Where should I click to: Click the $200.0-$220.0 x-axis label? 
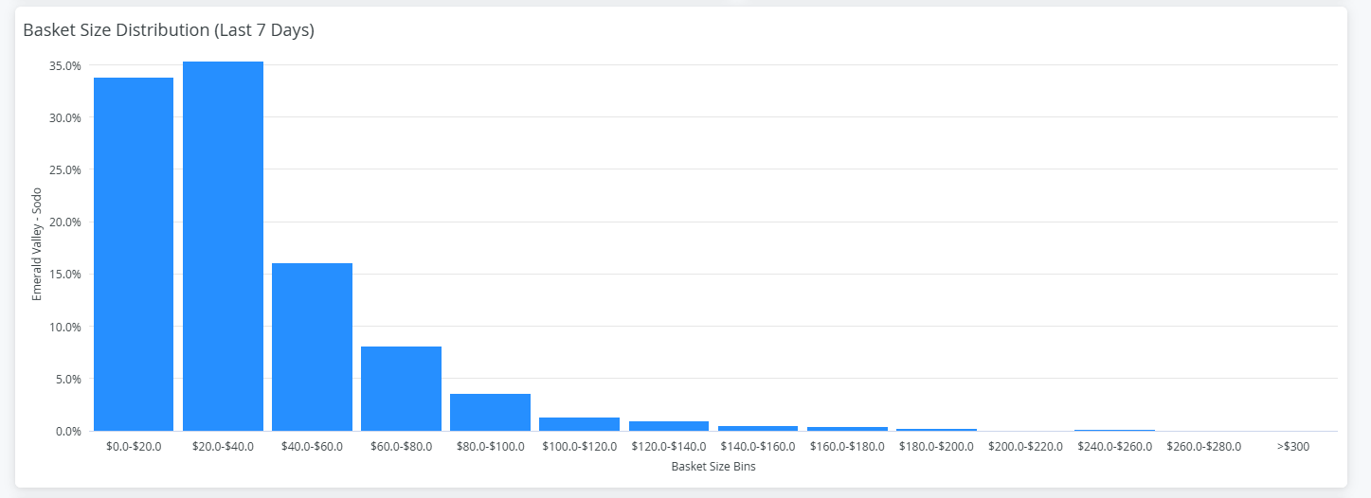coord(1025,446)
